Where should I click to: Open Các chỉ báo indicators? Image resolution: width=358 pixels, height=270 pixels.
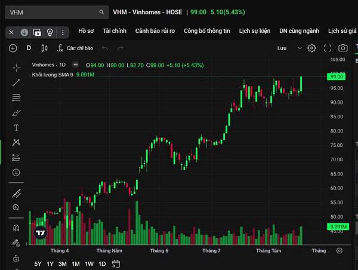(75, 48)
